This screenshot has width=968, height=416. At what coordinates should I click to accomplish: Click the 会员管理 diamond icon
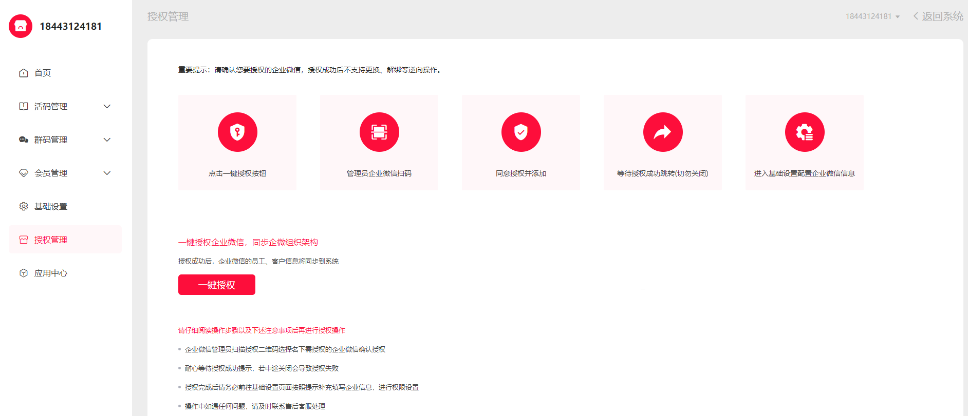tap(24, 173)
